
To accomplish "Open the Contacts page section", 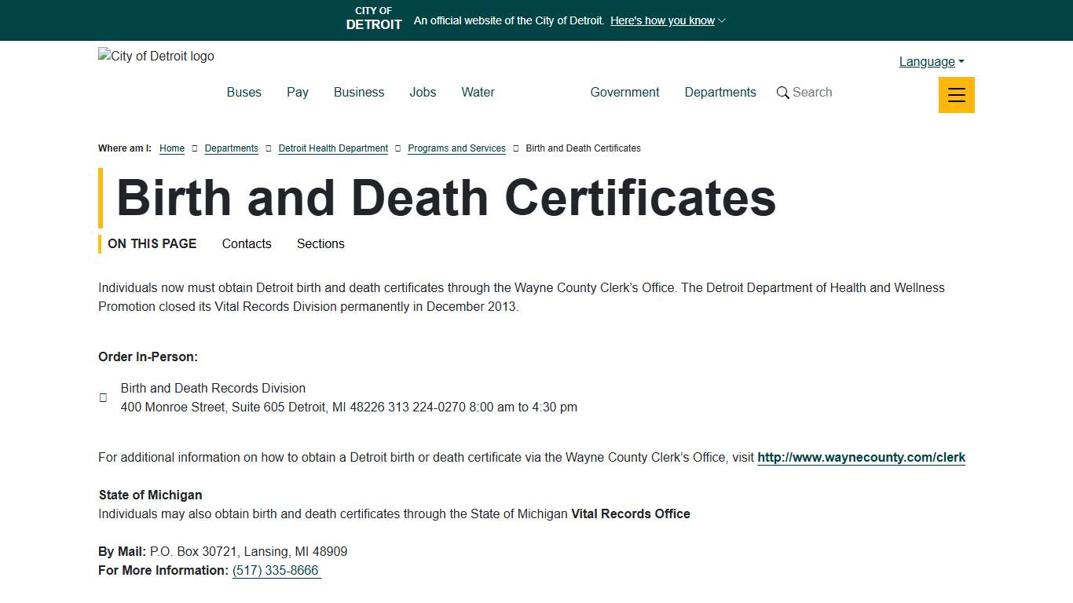I will pos(246,243).
